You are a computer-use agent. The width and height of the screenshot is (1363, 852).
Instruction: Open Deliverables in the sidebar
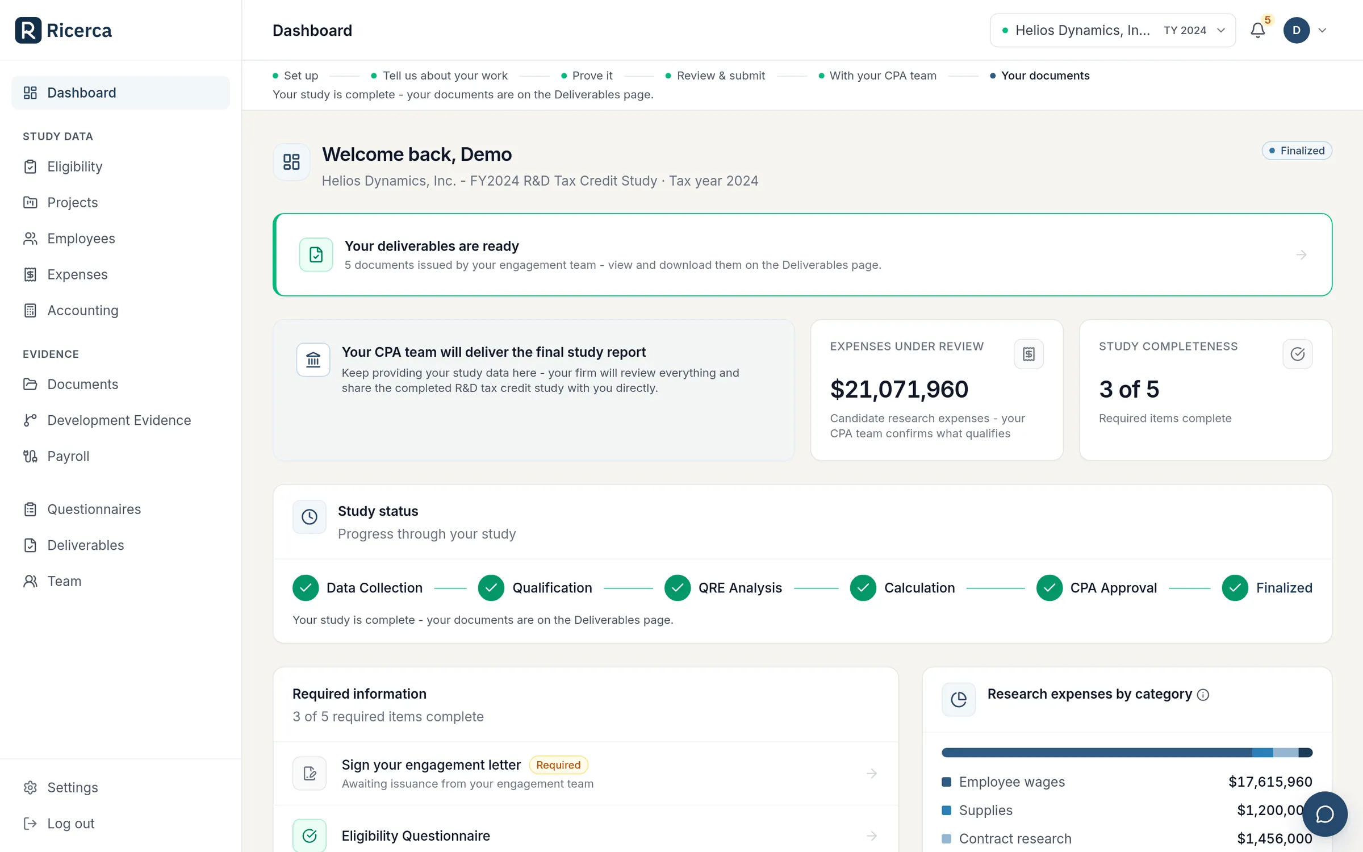point(120,545)
